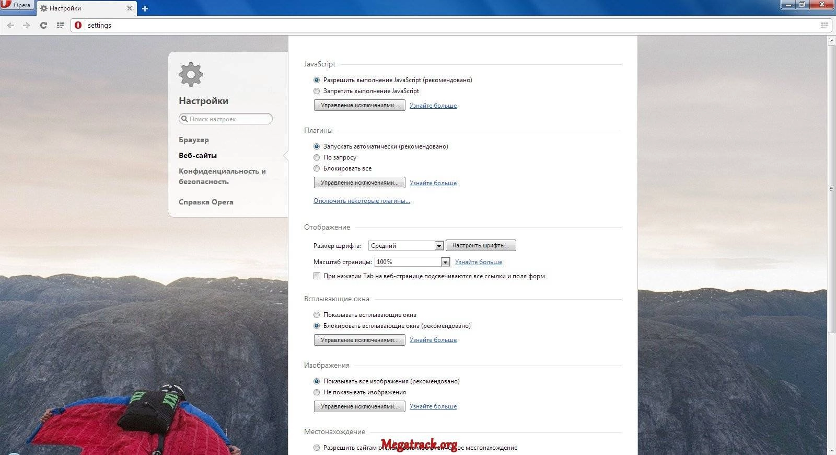Click the vertical scrollbar thumb
The width and height of the screenshot is (836, 455).
831,189
